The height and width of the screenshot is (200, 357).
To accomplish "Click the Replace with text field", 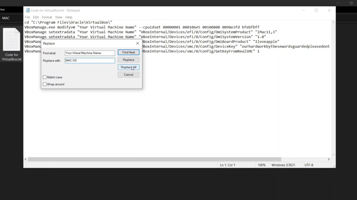I will pos(90,61).
